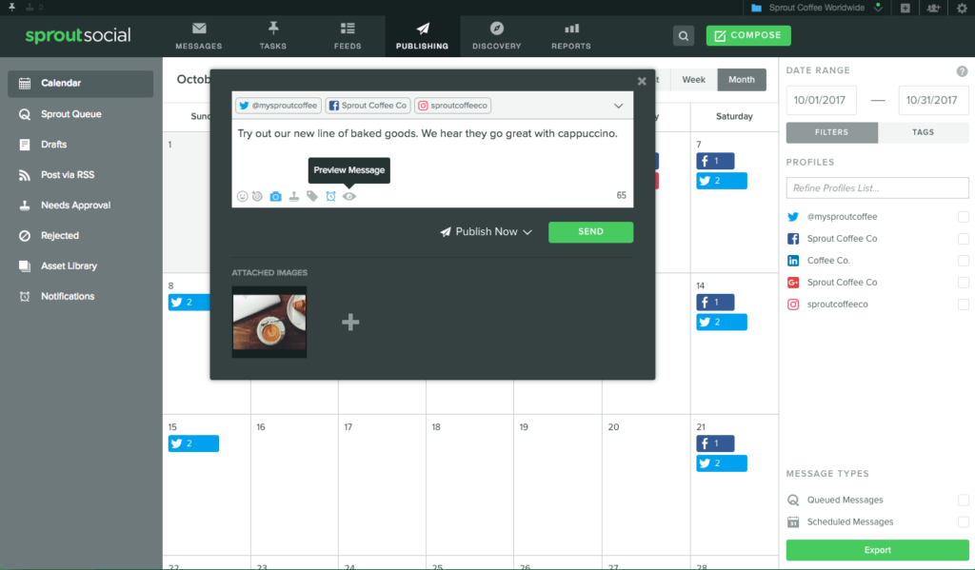
Task: Open the emoji picker in compose box
Action: [242, 196]
